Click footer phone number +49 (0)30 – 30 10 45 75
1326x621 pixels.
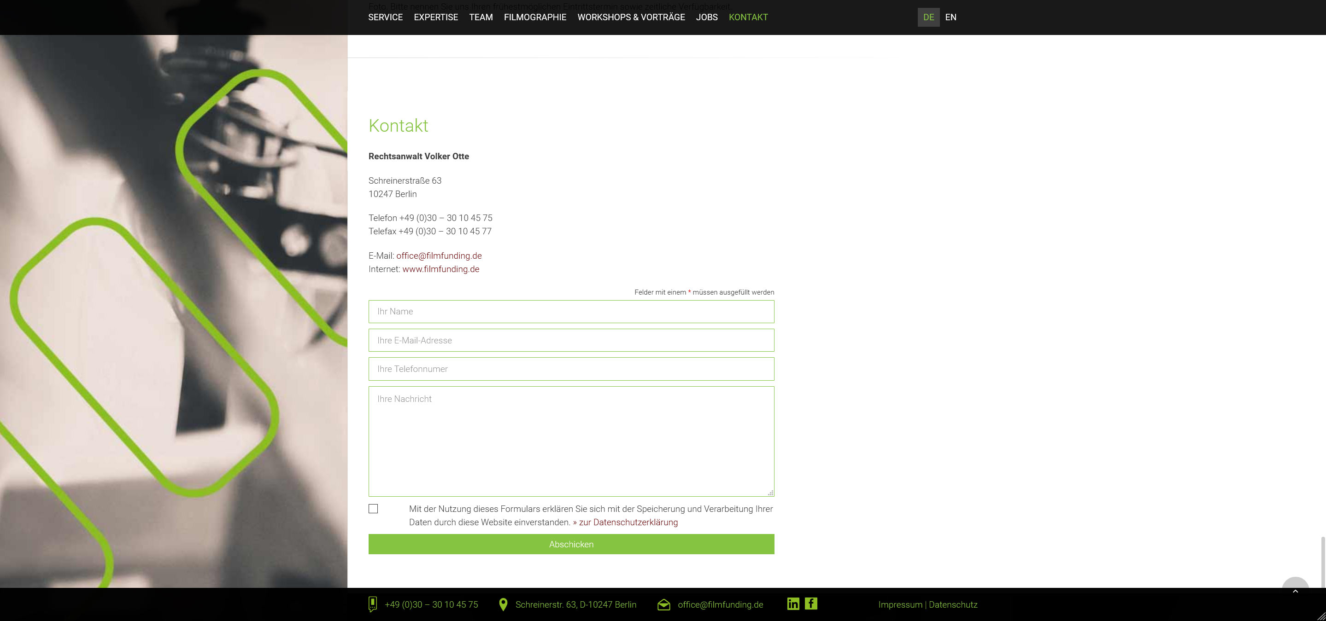(x=431, y=604)
